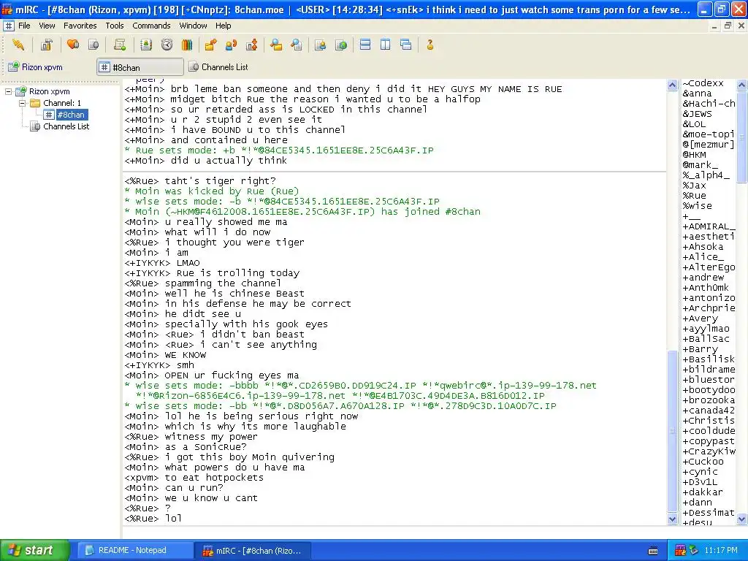Click the Windows start button

[x=35, y=550]
